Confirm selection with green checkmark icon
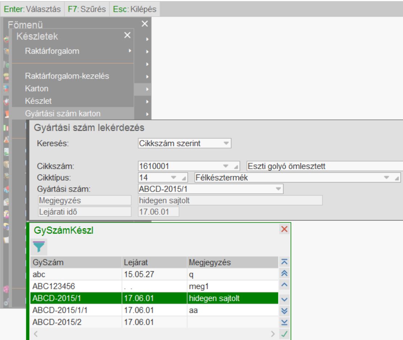This screenshot has width=403, height=340. [x=284, y=334]
